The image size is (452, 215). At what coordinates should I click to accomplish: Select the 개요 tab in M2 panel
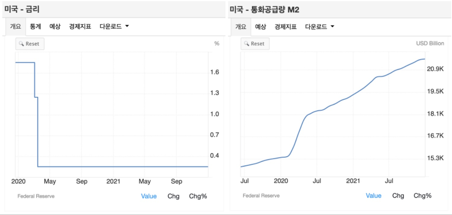tap(241, 26)
